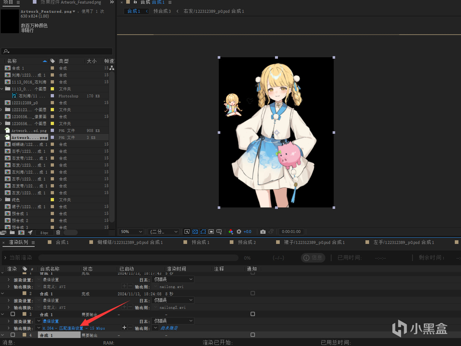Click the region of interest icon
Viewport: 461px width, 346px height.
(x=211, y=232)
